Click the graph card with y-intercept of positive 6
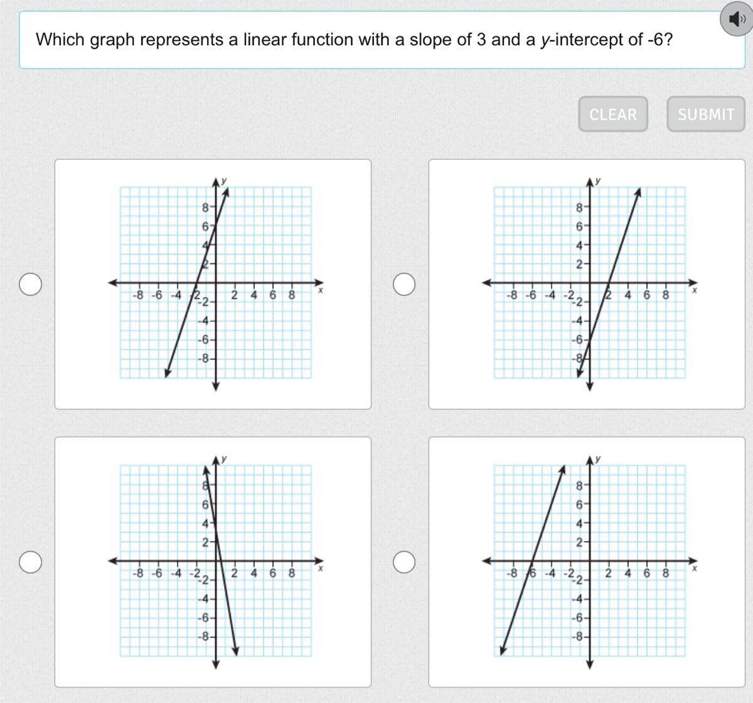This screenshot has height=703, width=753. tap(213, 284)
